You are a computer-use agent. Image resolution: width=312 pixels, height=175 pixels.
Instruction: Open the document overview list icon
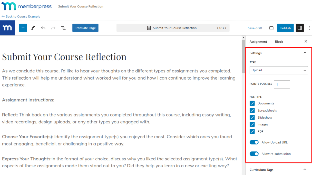[63, 28]
